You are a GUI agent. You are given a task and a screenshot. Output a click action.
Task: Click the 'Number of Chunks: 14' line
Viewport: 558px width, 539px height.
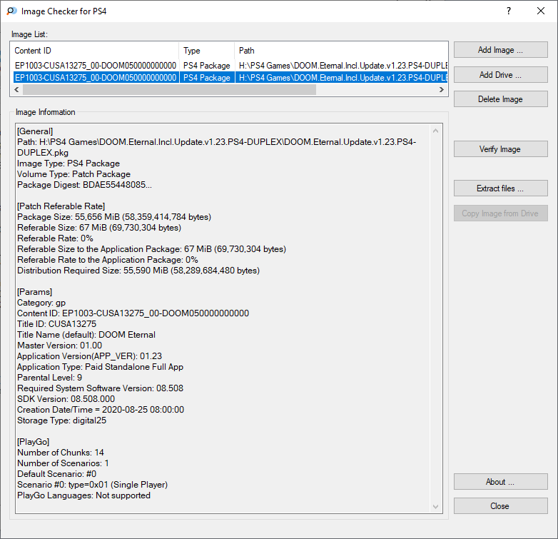pyautogui.click(x=61, y=453)
